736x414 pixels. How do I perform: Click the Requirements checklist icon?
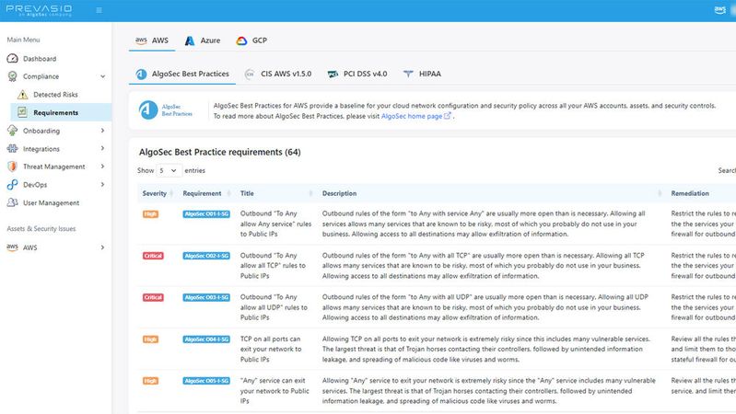pos(22,112)
